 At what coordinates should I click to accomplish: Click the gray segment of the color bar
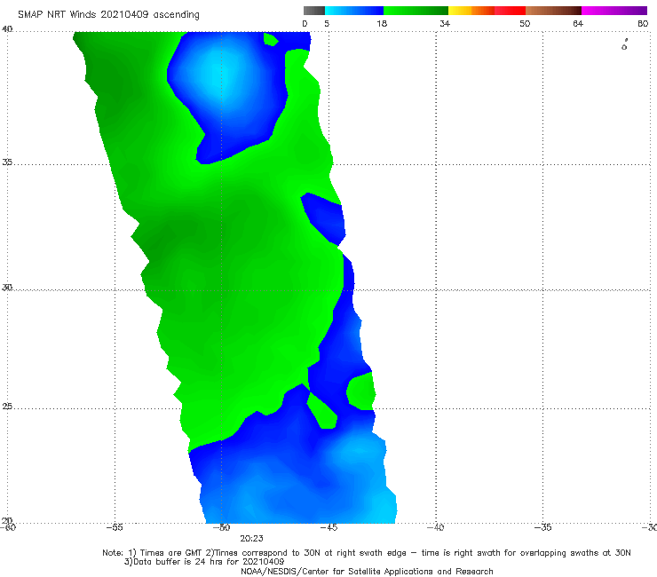[314, 11]
